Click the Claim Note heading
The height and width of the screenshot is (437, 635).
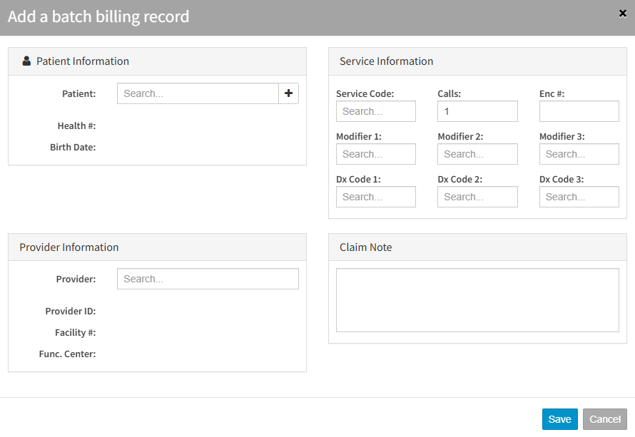point(366,247)
